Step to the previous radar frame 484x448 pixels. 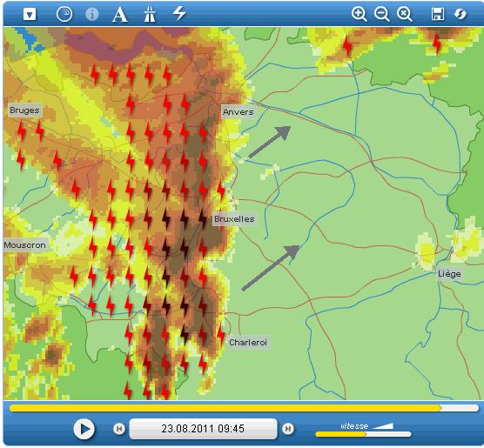[119, 429]
